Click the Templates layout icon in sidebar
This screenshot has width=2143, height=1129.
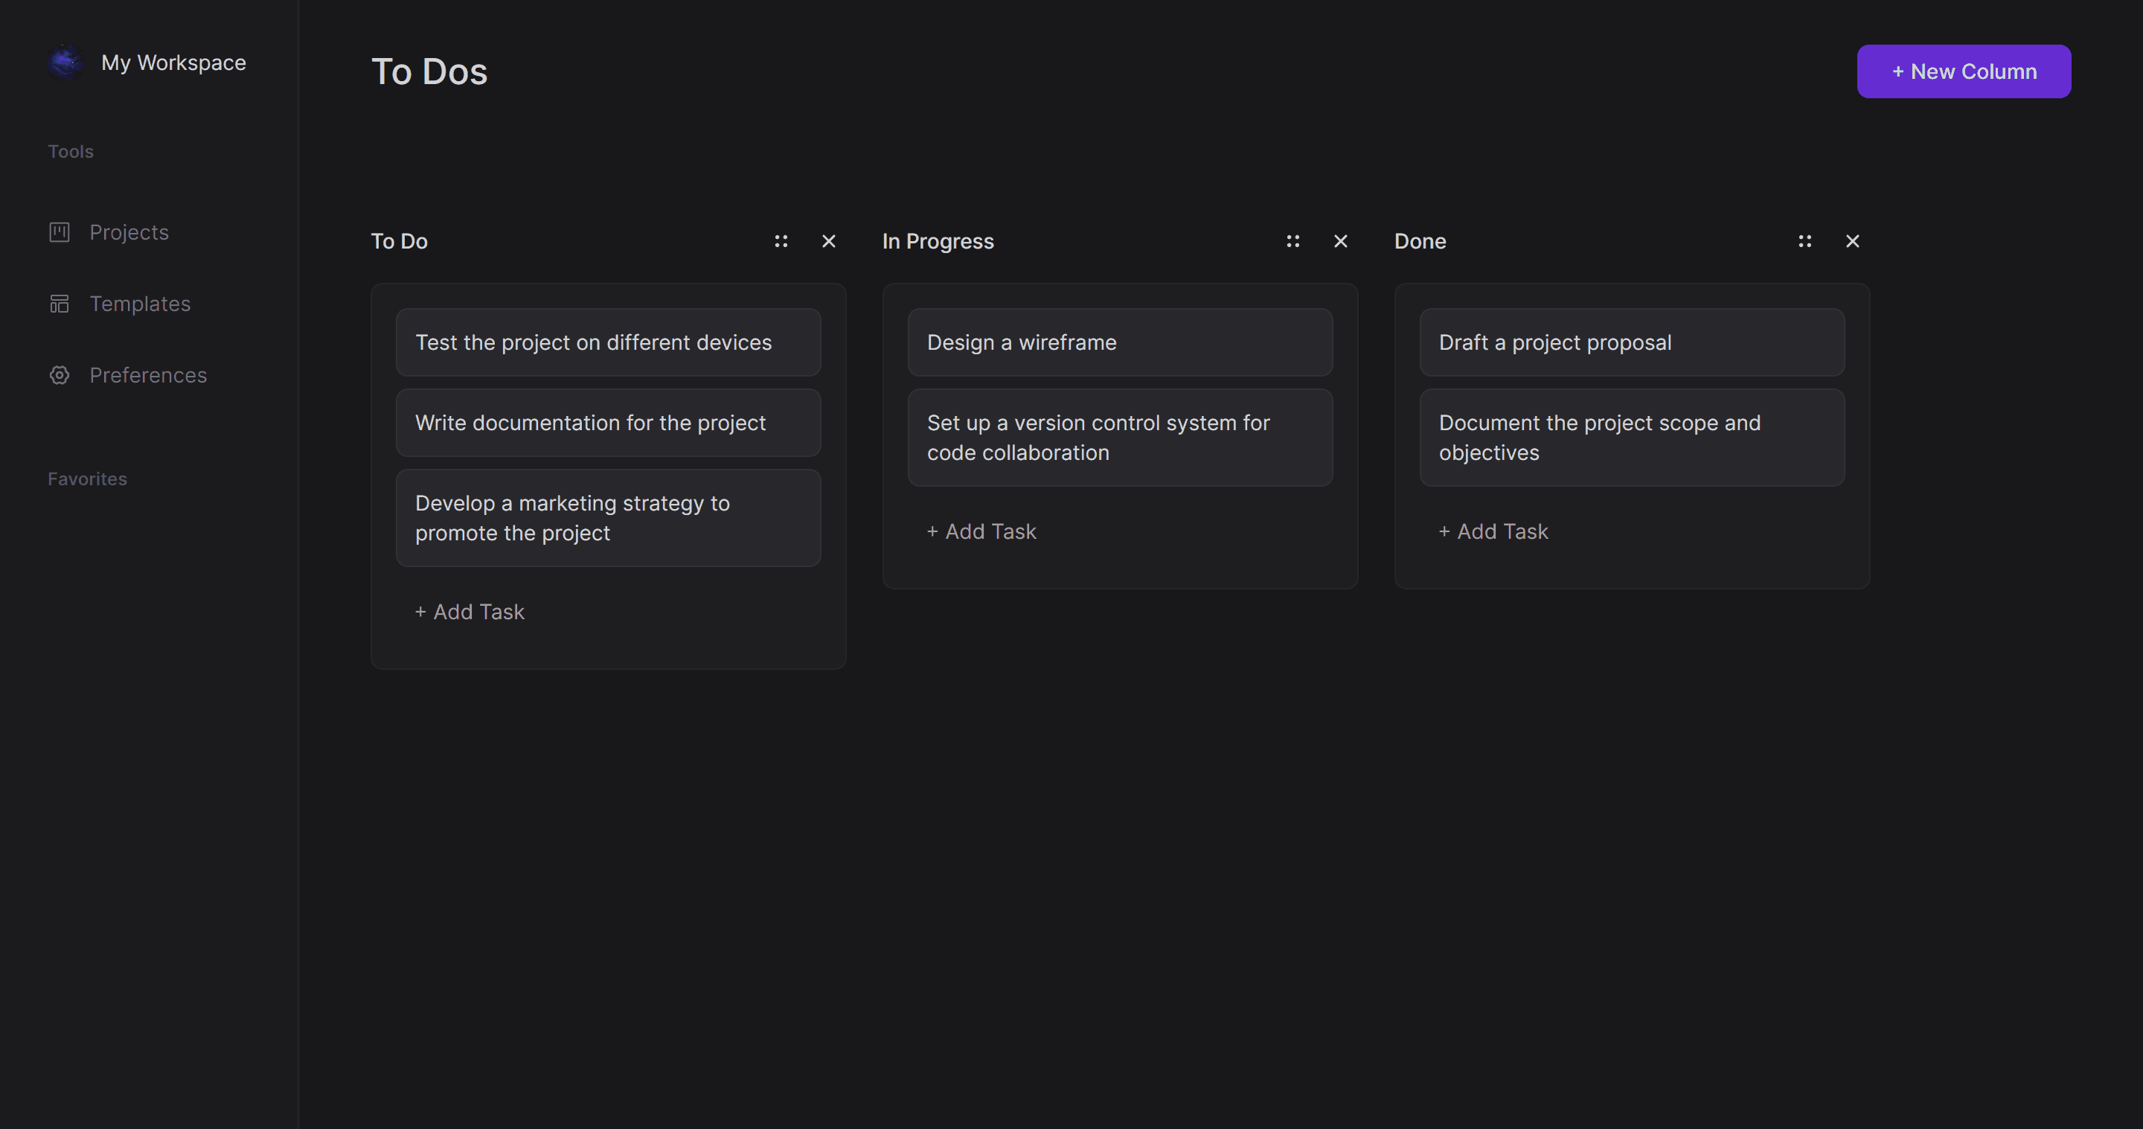(59, 304)
